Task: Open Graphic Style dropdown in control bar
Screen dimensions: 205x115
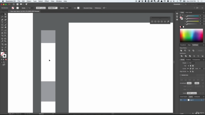Action: [x=80, y=8]
